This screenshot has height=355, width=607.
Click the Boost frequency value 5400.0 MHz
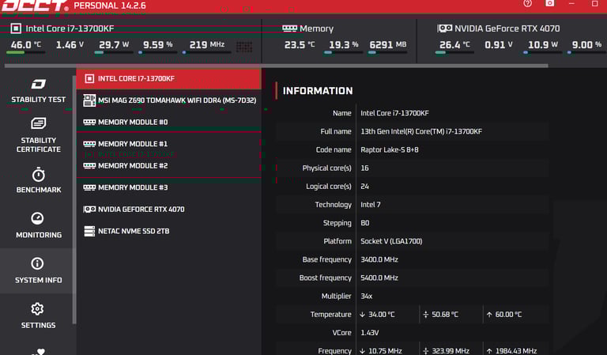pos(379,278)
